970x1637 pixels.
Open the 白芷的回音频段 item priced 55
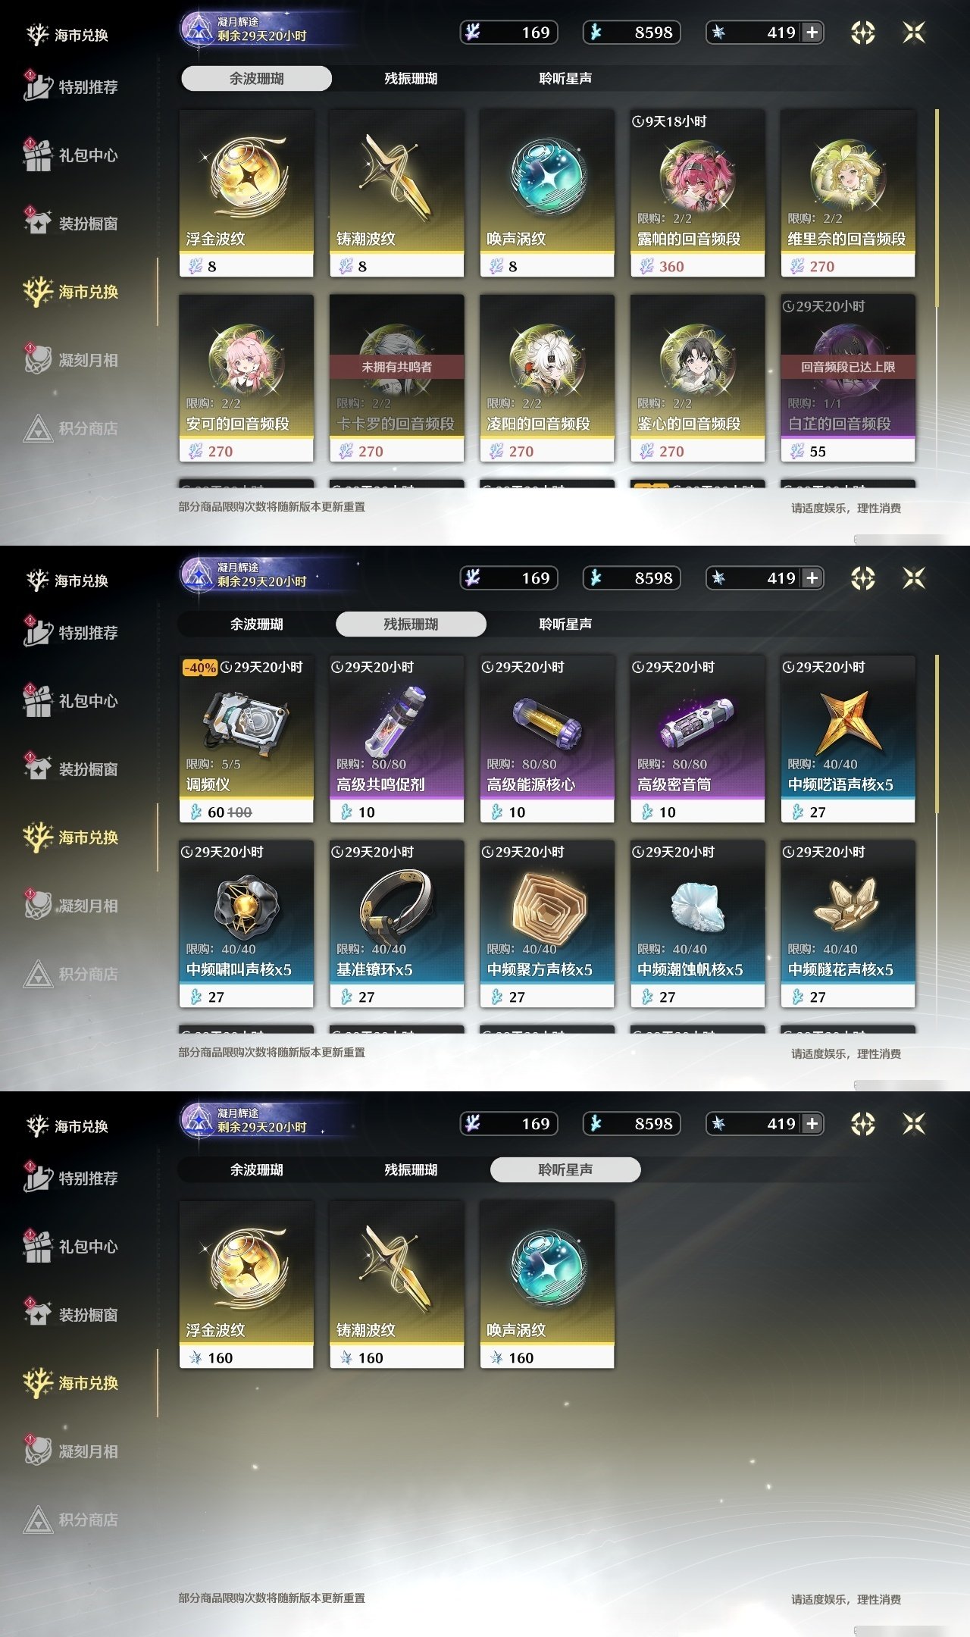tap(848, 378)
